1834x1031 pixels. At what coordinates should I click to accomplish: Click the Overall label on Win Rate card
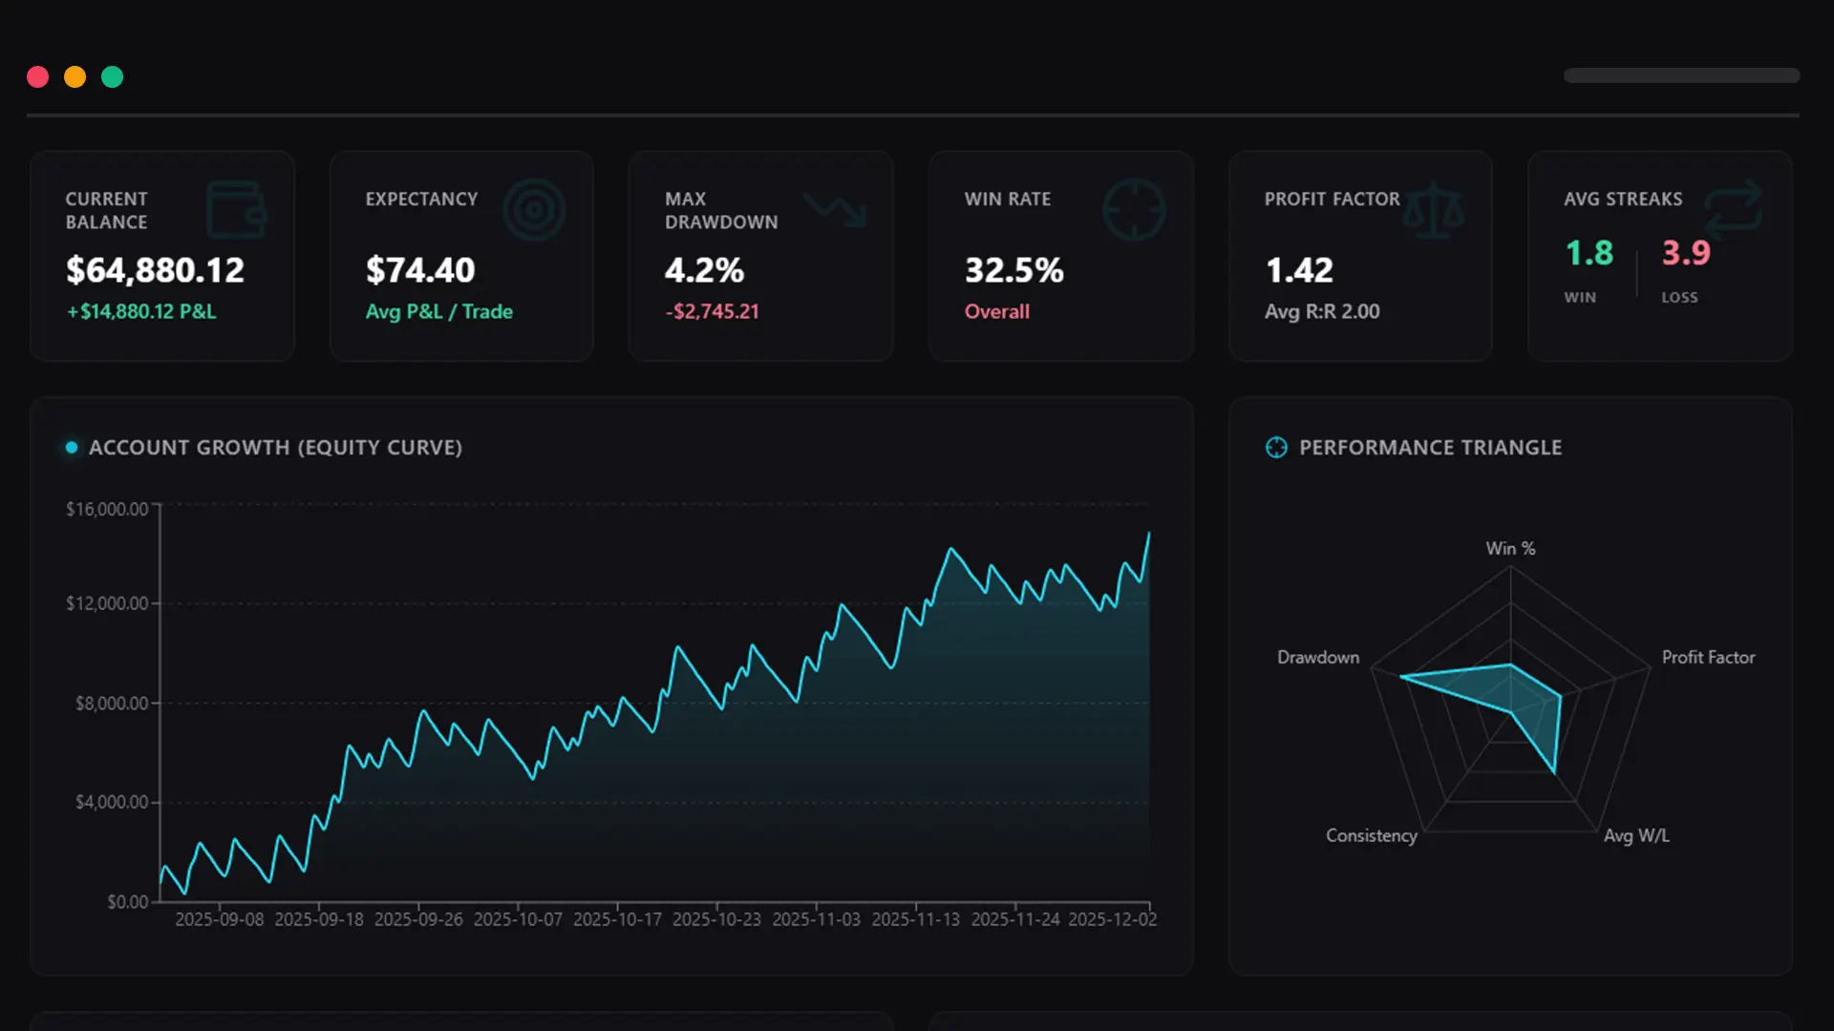[996, 311]
